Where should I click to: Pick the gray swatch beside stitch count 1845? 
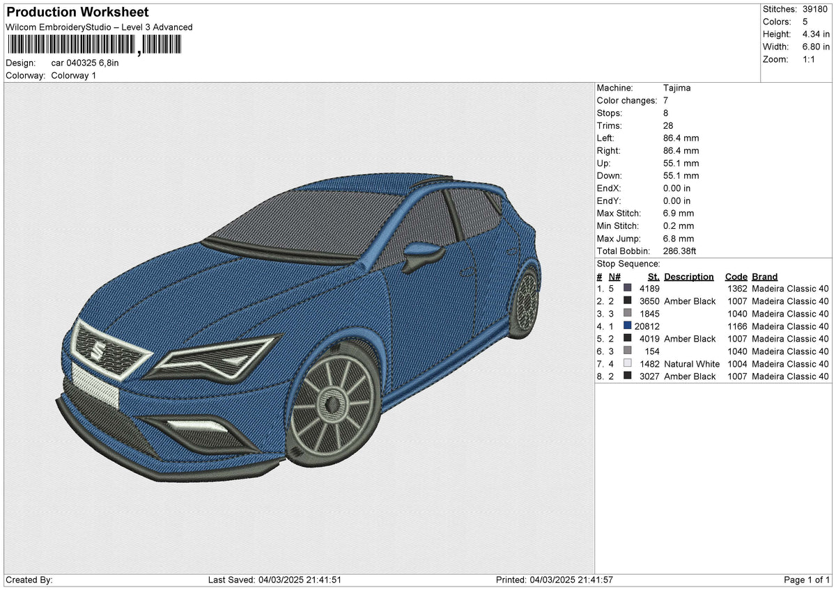(x=628, y=313)
